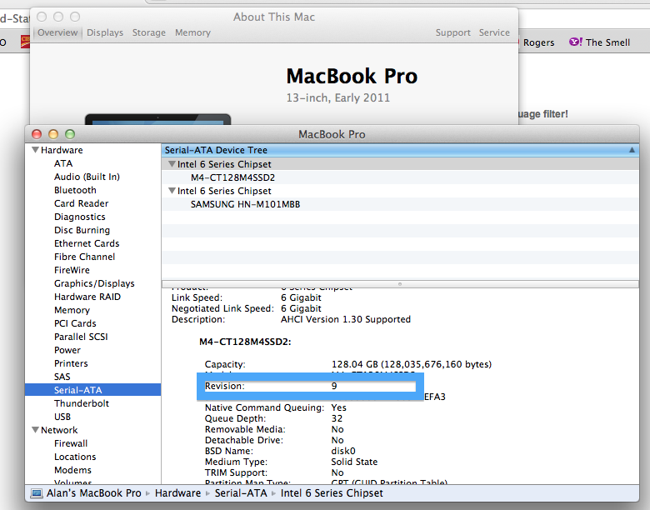
Task: Select Memory in the Hardware sidebar list
Action: click(72, 310)
